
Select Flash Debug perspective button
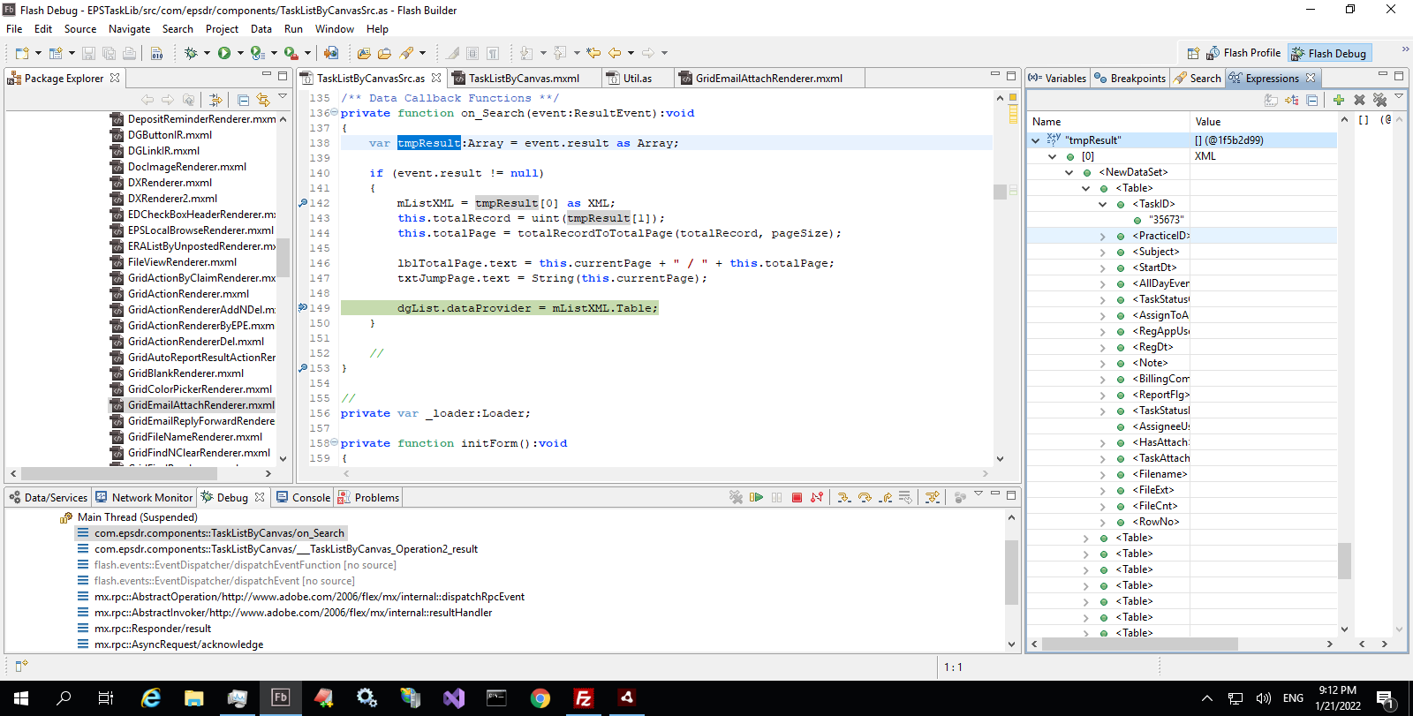1329,53
